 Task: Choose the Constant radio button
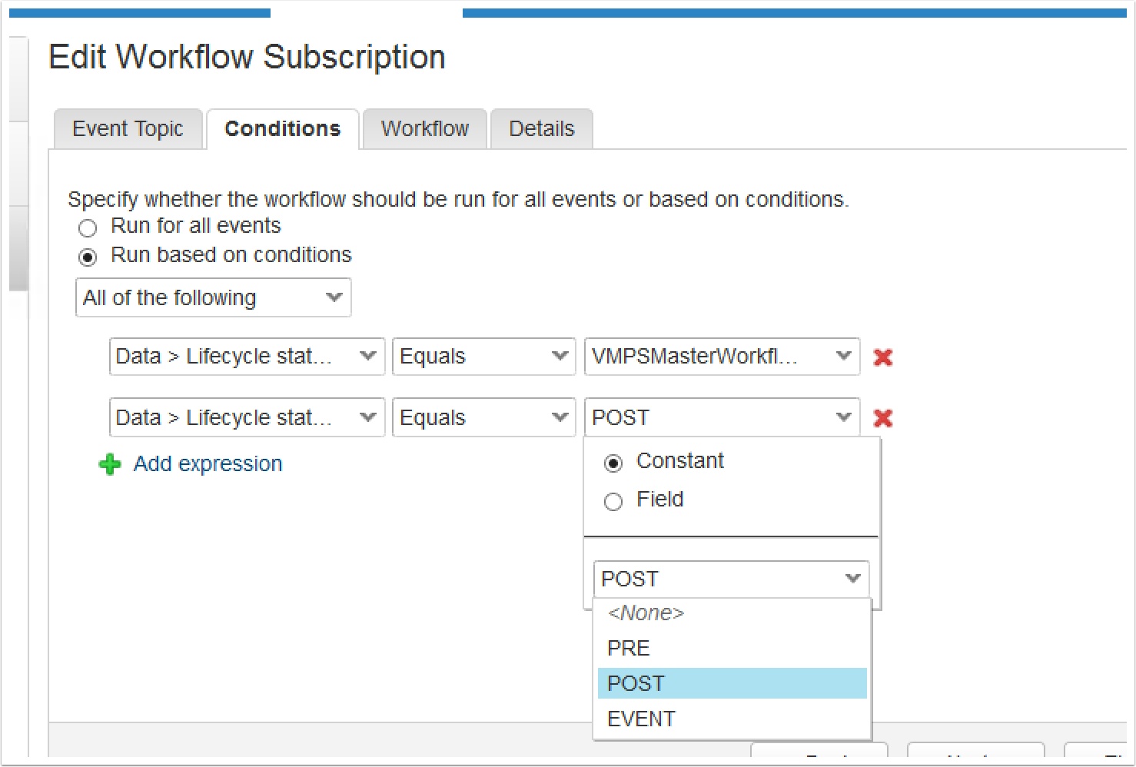(613, 463)
